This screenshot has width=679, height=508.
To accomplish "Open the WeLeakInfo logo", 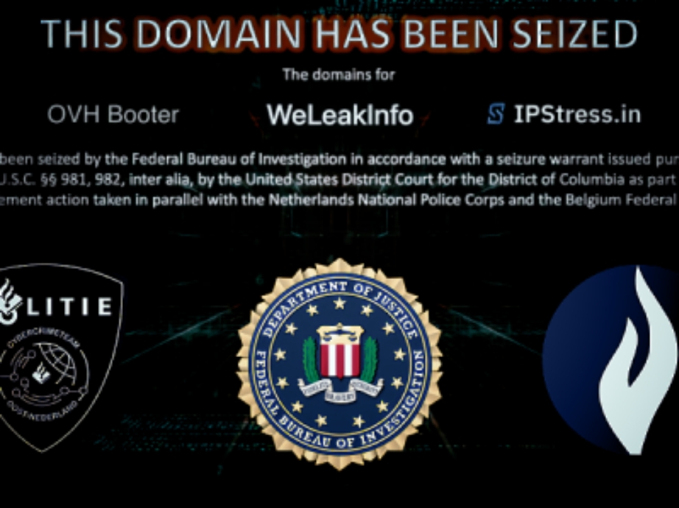I will point(340,115).
